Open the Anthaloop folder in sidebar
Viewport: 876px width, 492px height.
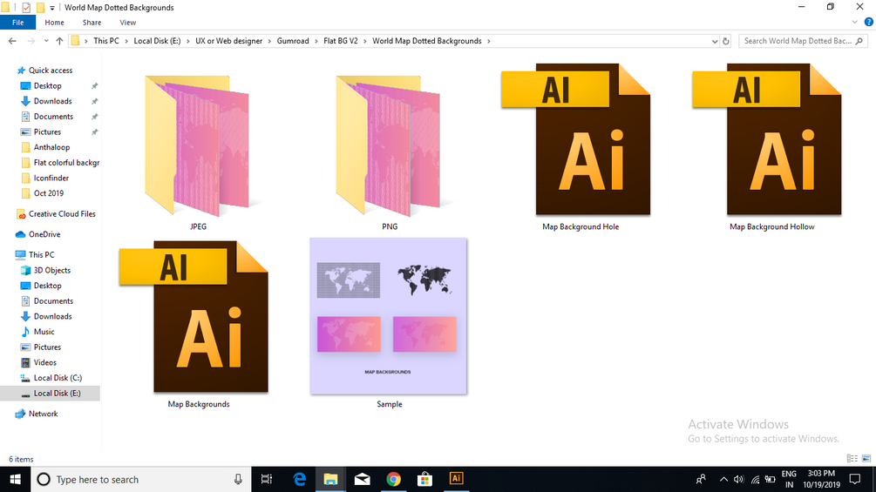[x=51, y=147]
